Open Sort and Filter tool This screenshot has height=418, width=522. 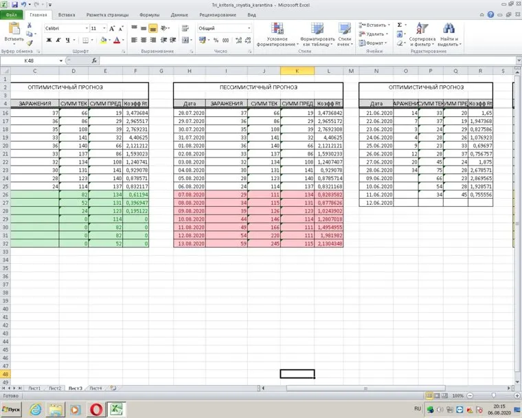click(422, 34)
